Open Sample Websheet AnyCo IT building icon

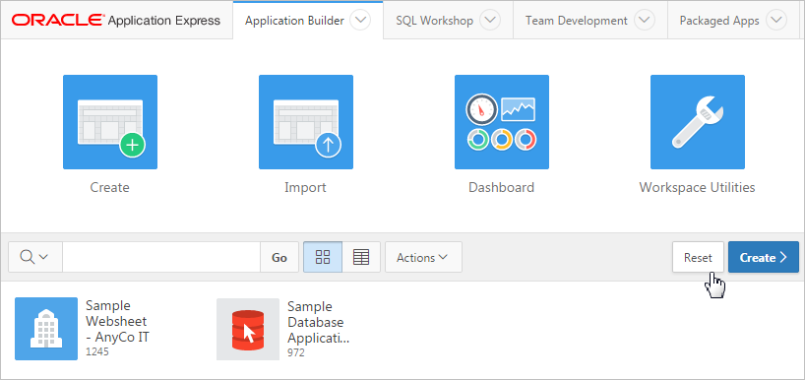(x=46, y=328)
